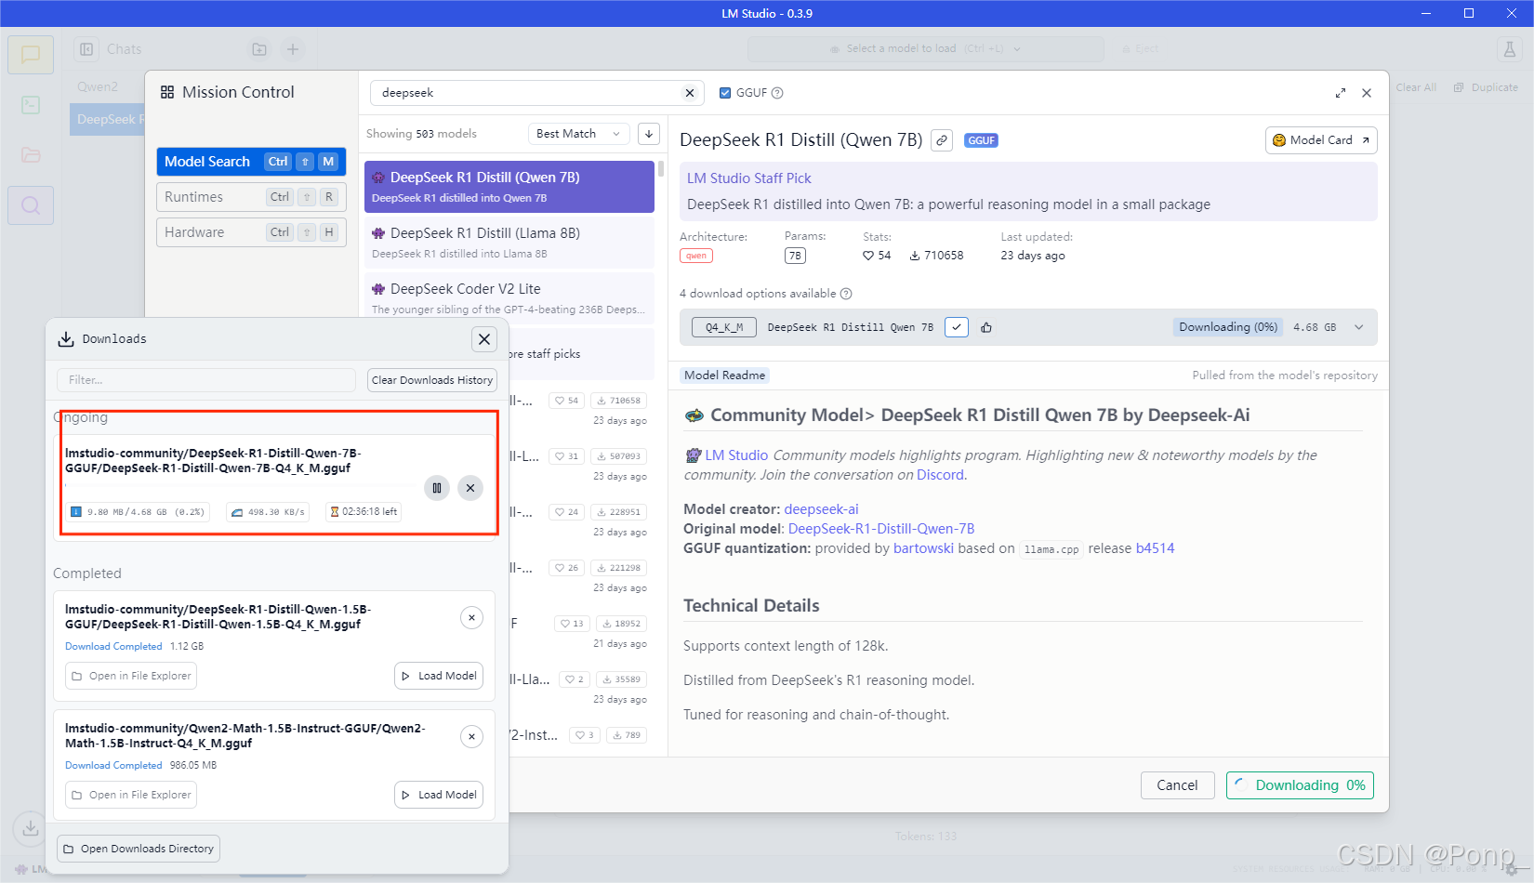Click the Duplicate button in background chat
This screenshot has height=883, width=1534.
point(1486,87)
